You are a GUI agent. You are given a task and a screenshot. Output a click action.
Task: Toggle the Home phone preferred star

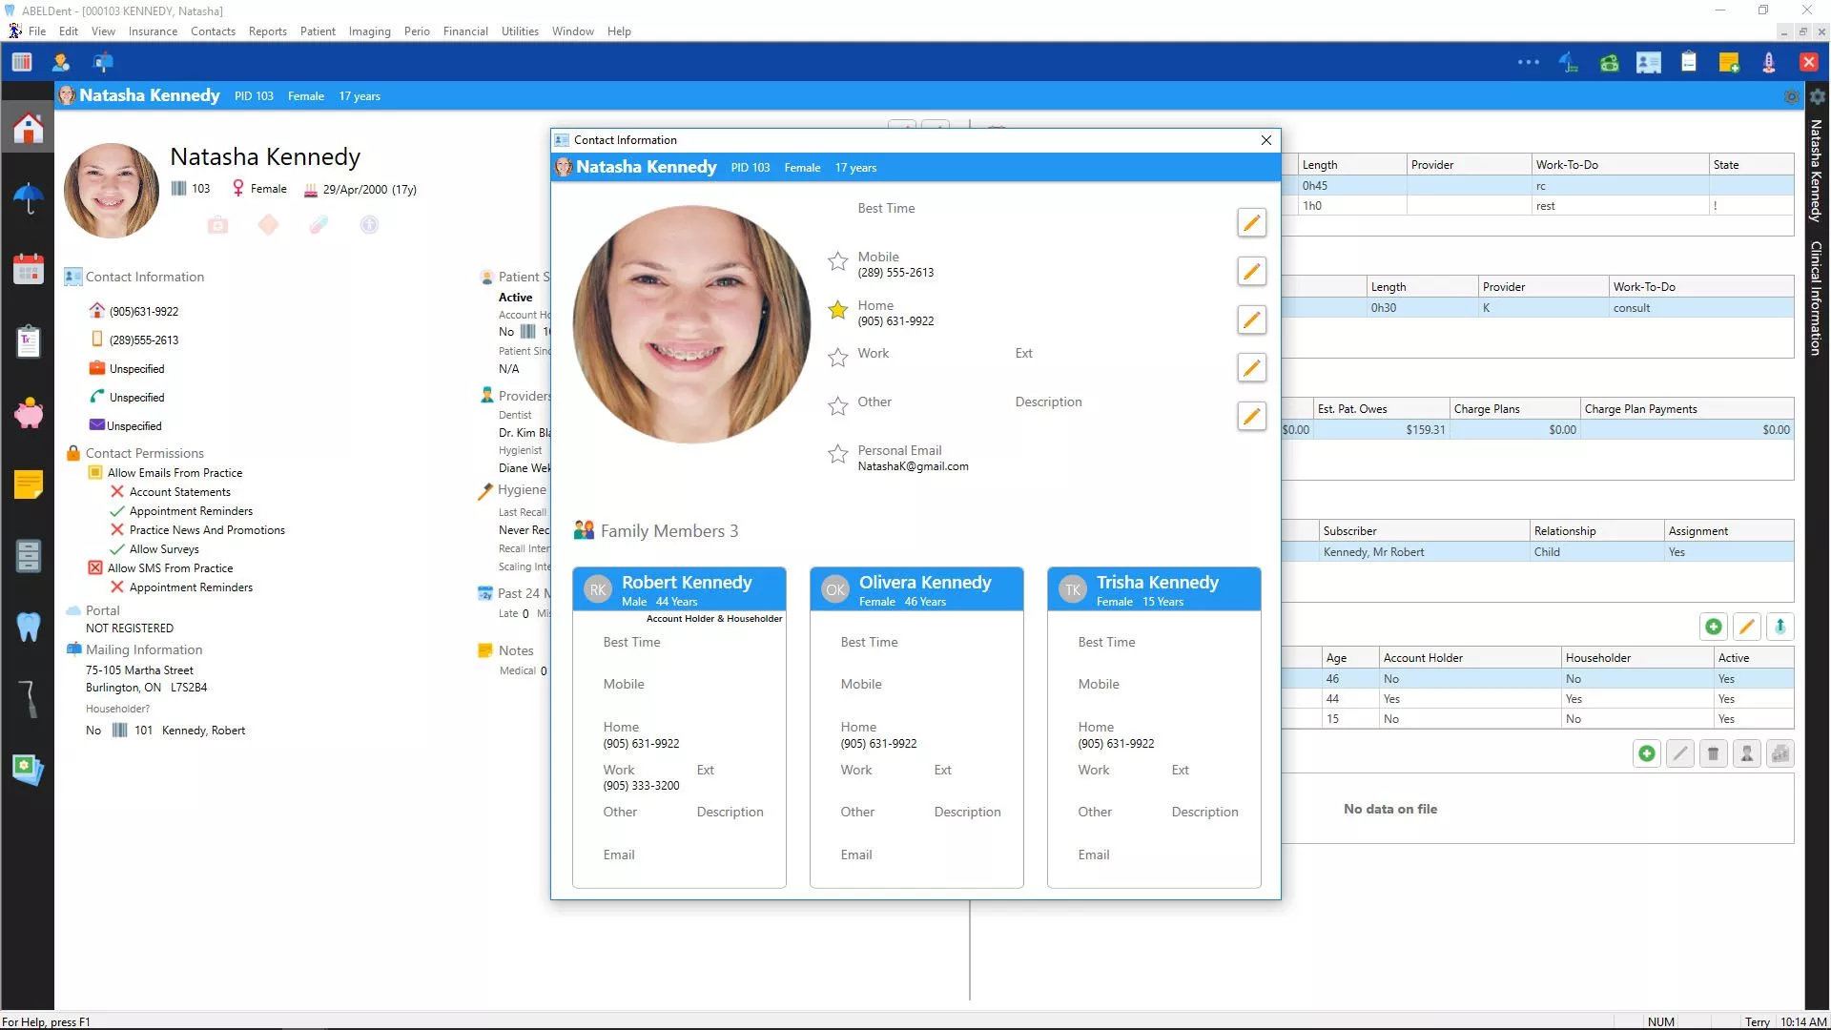coord(837,310)
